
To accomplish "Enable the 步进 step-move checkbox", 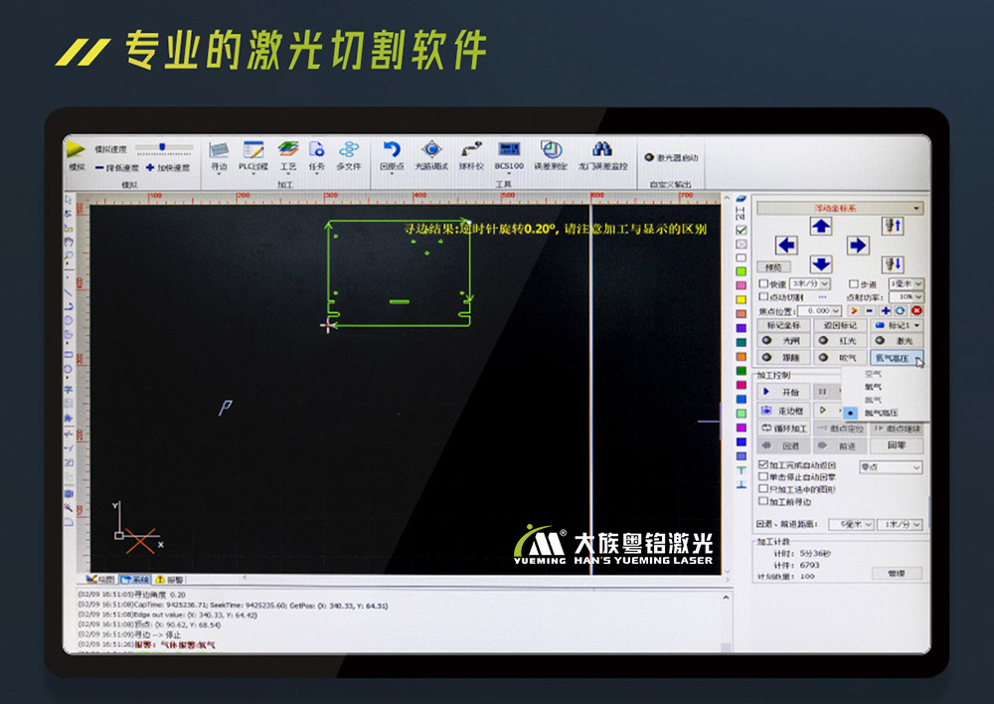I will click(x=852, y=283).
